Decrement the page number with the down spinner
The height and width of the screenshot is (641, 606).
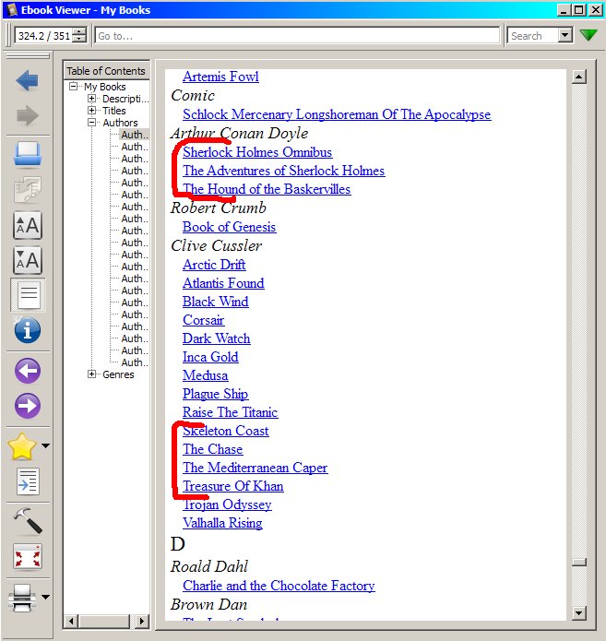pos(79,40)
